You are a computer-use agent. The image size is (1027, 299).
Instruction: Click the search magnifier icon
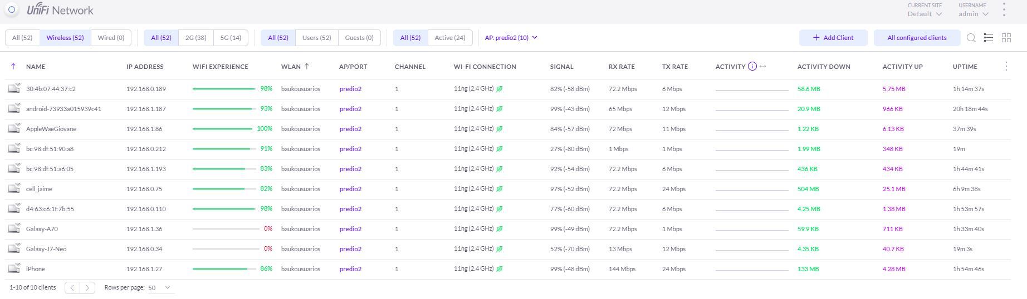click(x=971, y=38)
